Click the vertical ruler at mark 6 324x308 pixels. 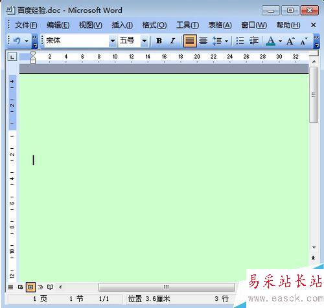12,203
